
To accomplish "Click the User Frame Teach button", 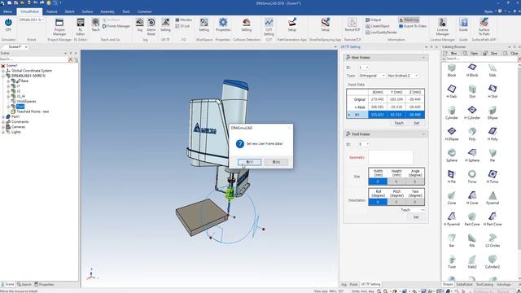I will click(399, 123).
